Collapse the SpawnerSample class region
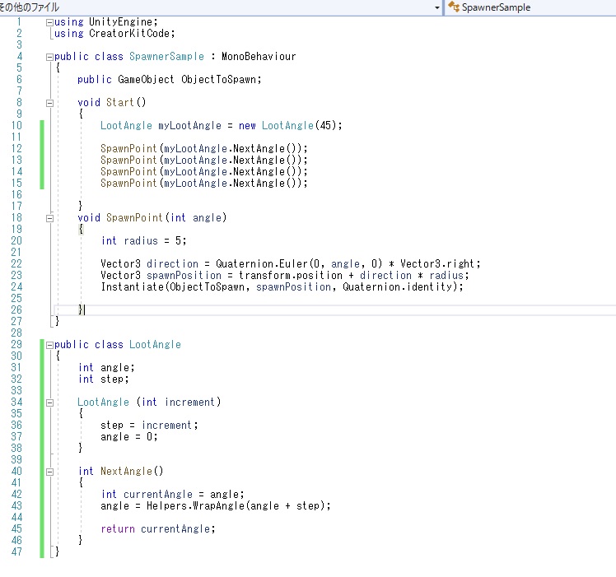 point(49,57)
